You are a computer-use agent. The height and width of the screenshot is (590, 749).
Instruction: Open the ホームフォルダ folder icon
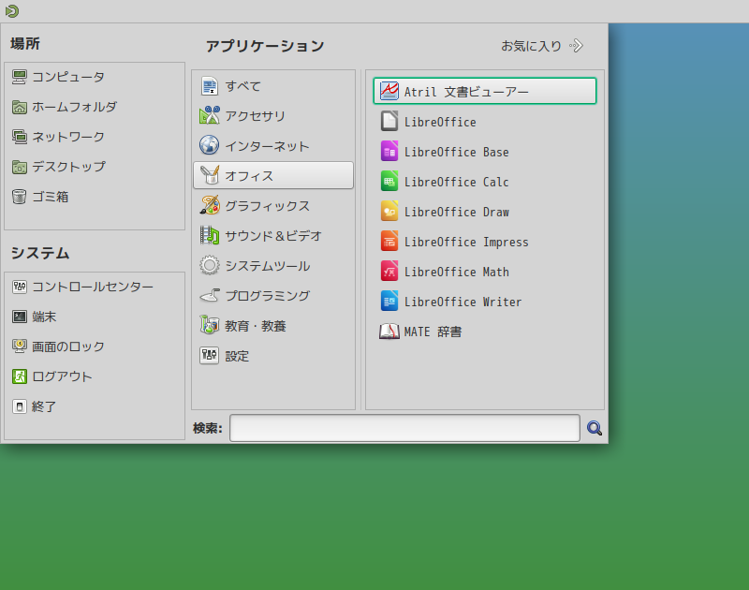click(19, 107)
